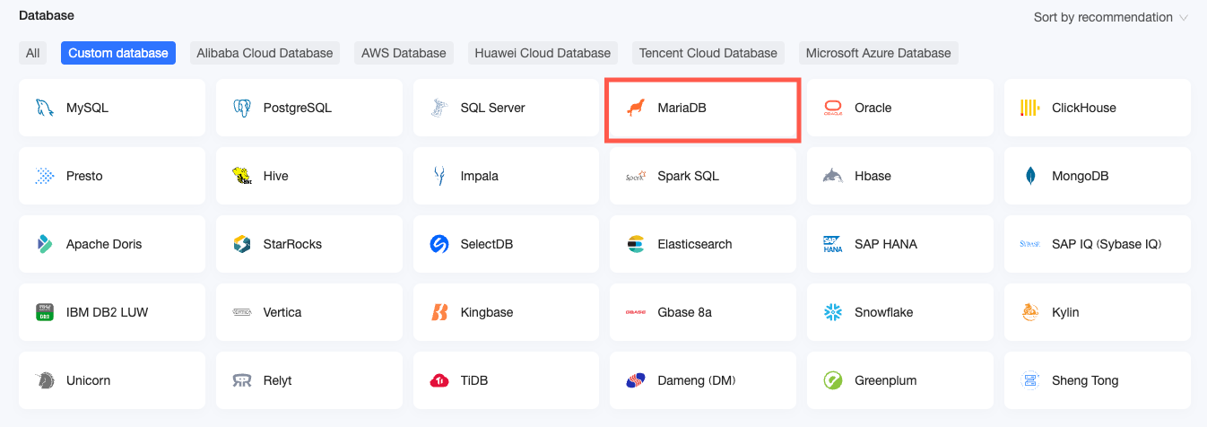Click the Sheng Tong logo icon
The width and height of the screenshot is (1207, 427).
1030,380
